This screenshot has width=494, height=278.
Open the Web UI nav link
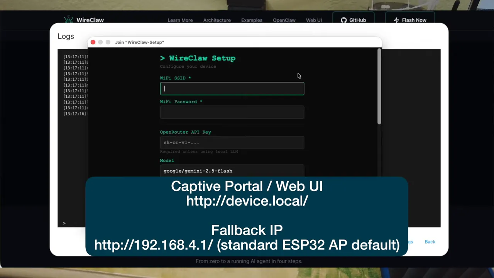314,20
